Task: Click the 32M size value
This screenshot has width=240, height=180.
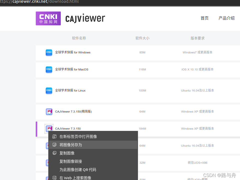Action: (x=142, y=163)
